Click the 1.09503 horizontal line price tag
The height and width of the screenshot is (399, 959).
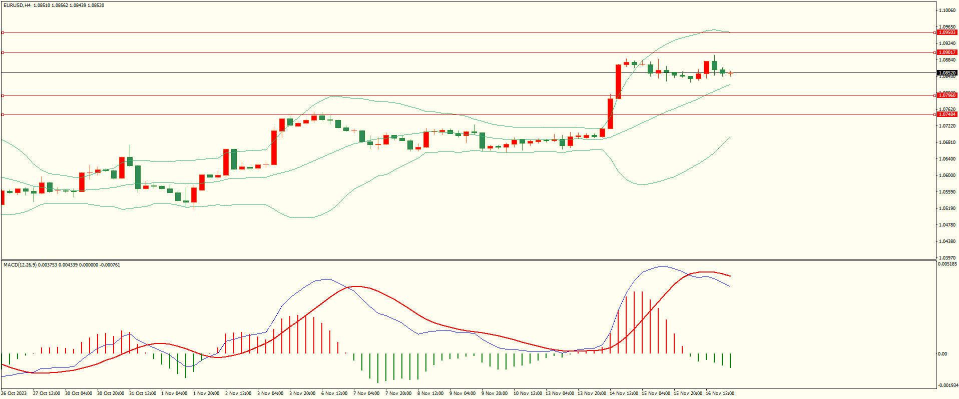click(946, 32)
